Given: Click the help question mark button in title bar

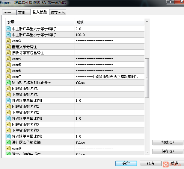Looking at the screenshot, I should click(x=171, y=1).
